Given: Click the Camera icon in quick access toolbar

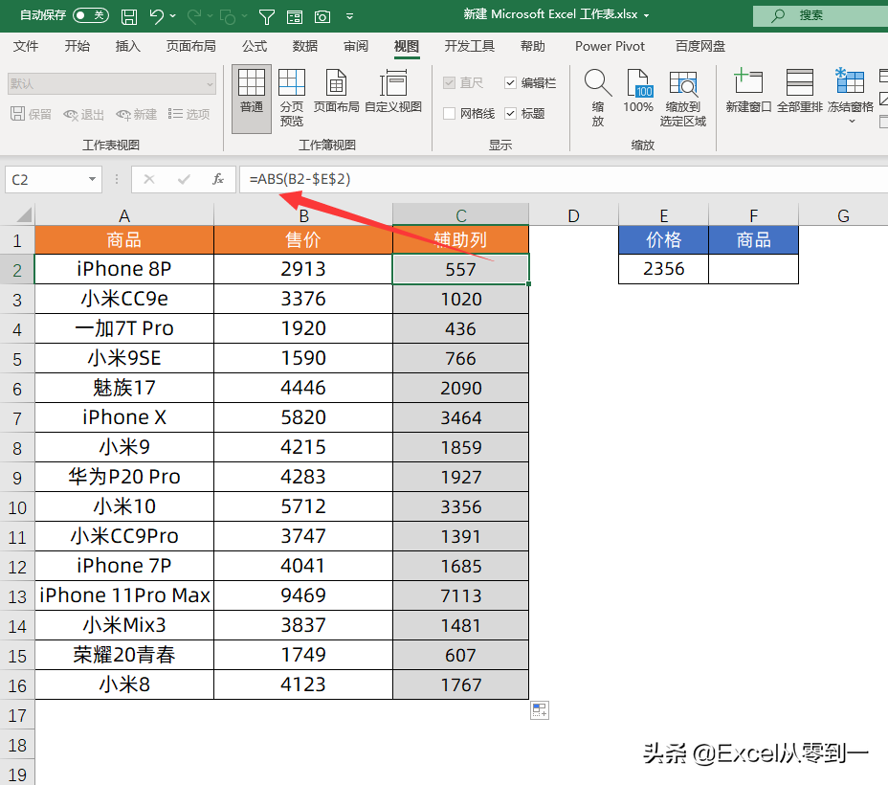Looking at the screenshot, I should point(322,17).
